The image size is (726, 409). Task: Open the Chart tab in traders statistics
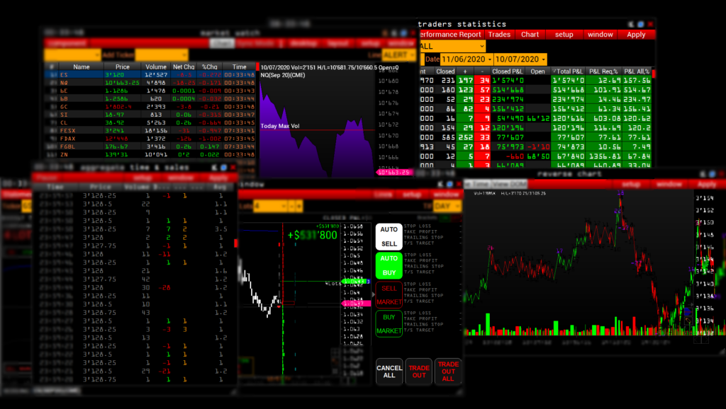[530, 34]
